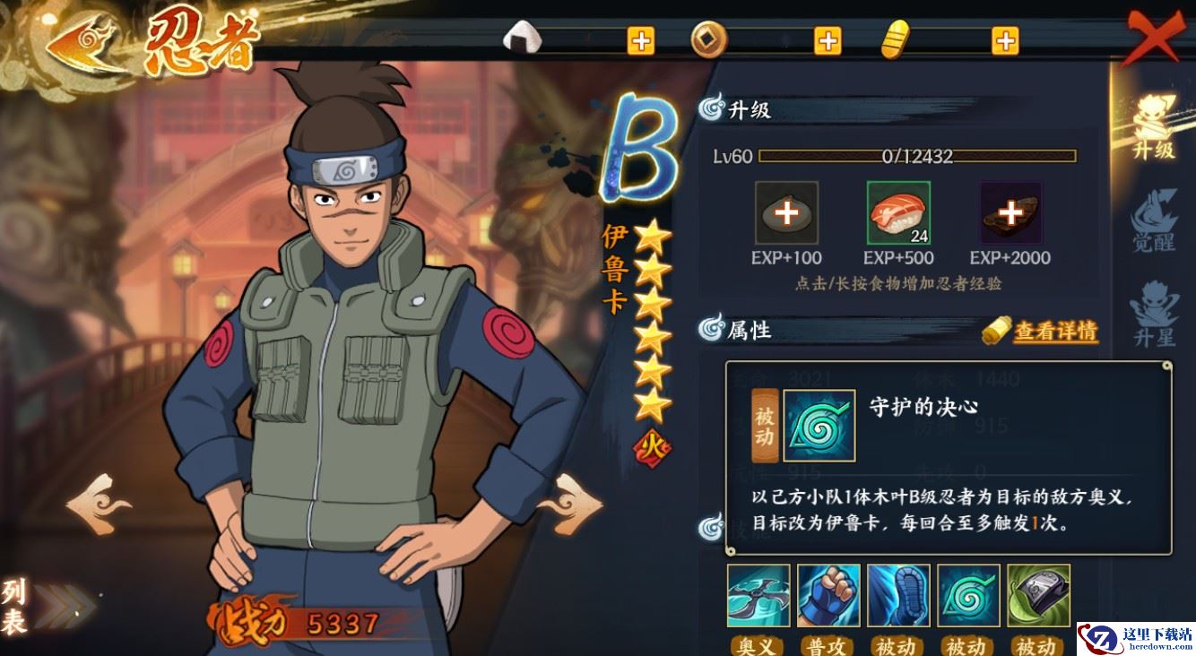Screen dimensions: 1196x656
Task: Switch to the 觉醒 tab
Action: (1154, 221)
